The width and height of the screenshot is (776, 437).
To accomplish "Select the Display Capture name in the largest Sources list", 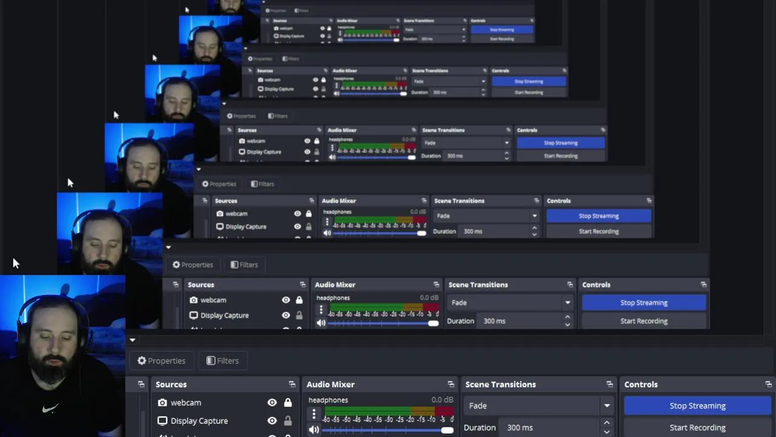I will click(x=199, y=421).
